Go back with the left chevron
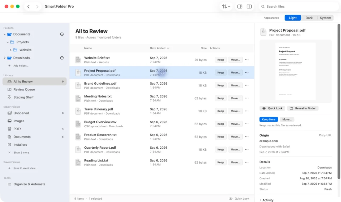 tap(28, 7)
